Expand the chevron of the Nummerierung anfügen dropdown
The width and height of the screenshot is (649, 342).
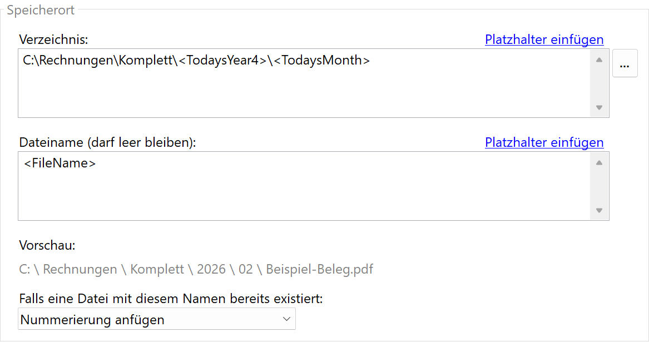[286, 319]
